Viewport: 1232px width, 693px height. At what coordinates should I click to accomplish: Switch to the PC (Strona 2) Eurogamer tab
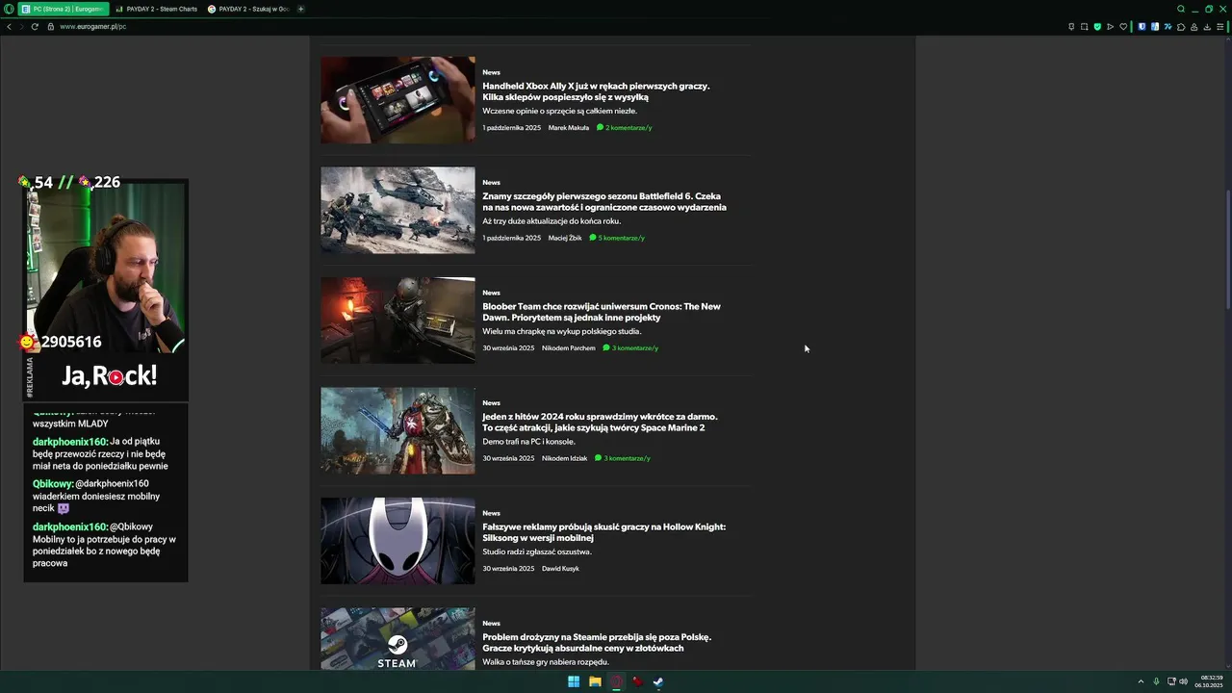[x=63, y=9]
